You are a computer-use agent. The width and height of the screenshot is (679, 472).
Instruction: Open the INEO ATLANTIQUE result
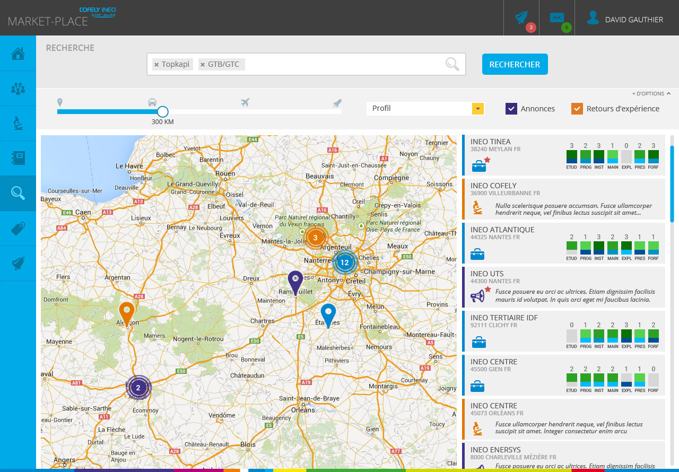click(x=563, y=243)
